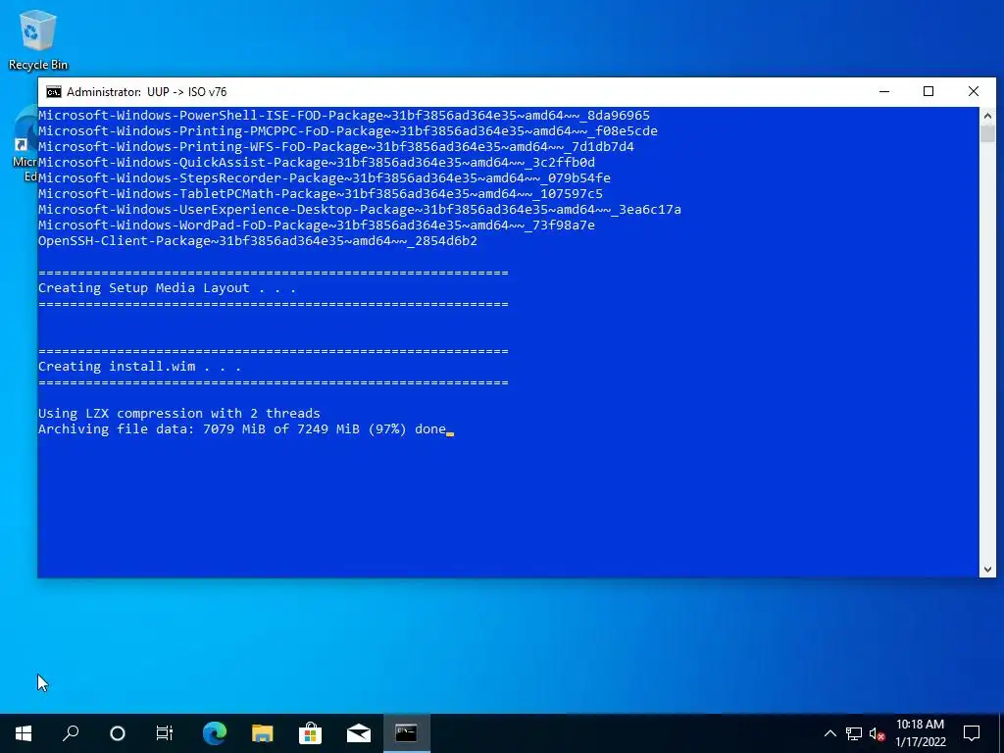Click the command prompt icon in title bar
The width and height of the screenshot is (1004, 753).
click(x=54, y=91)
